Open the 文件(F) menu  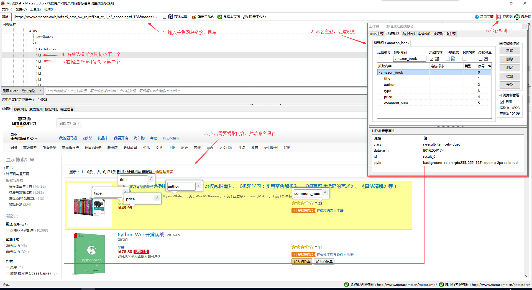(x=7, y=9)
